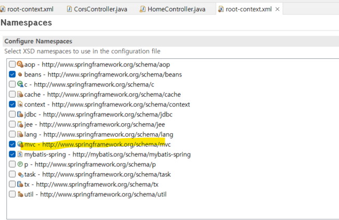Select the context schema row text

point(107,105)
